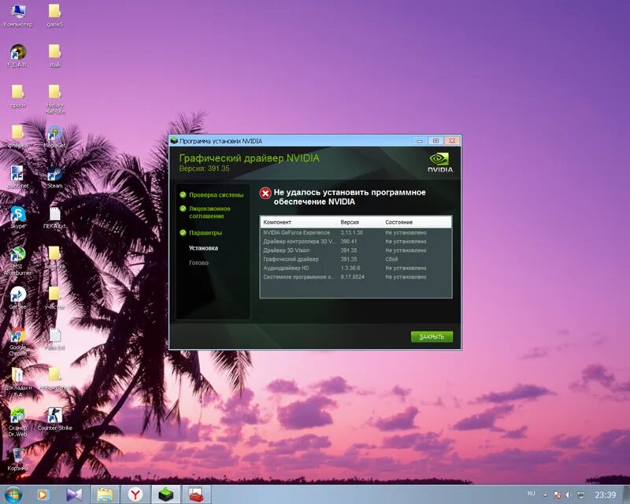Select the Установка step
This screenshot has height=504, width=630.
(203, 248)
